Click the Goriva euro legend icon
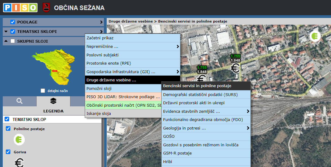331x167 pixels. tap(19, 162)
